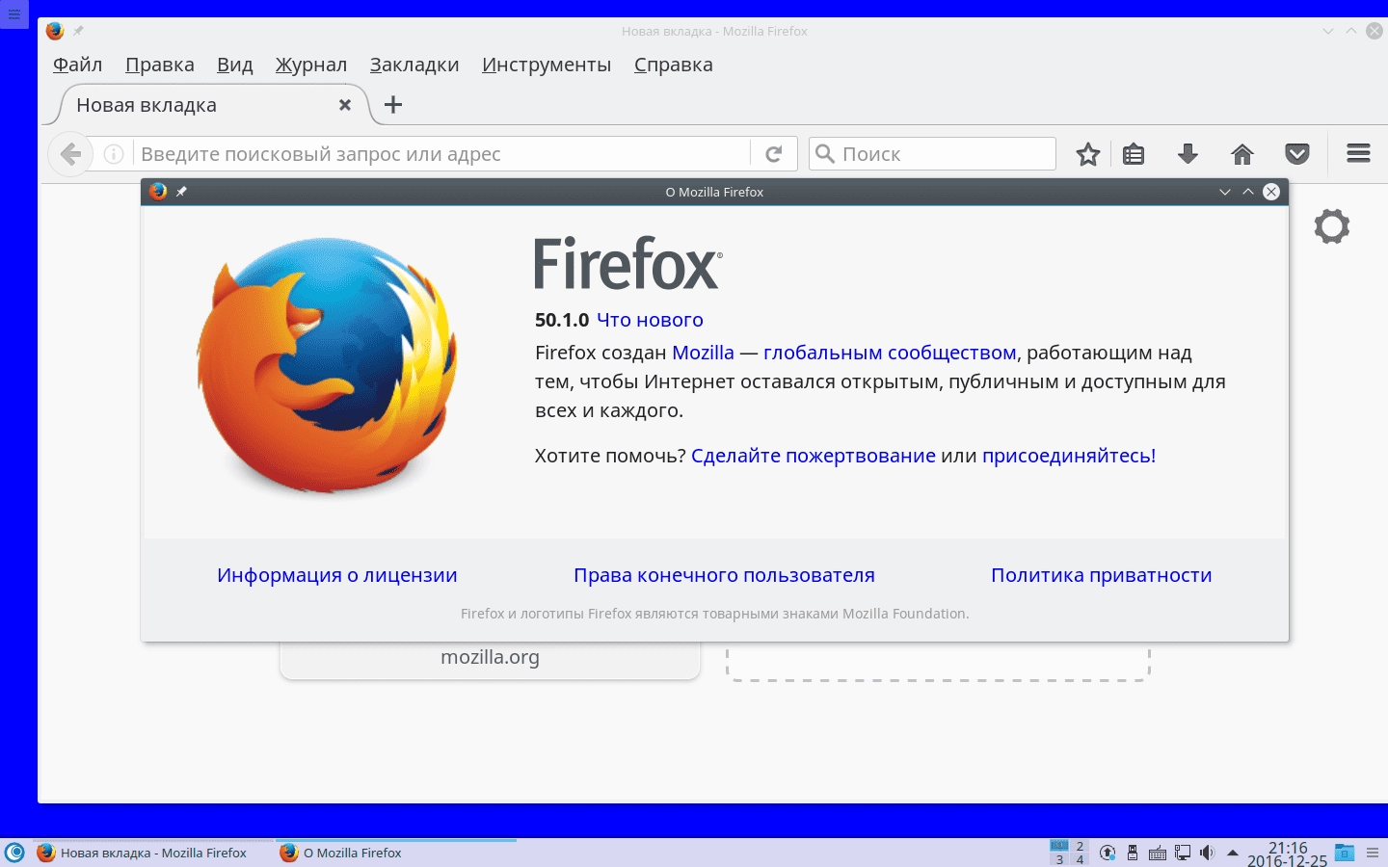Switch to virtual desktop 2

[x=1080, y=846]
